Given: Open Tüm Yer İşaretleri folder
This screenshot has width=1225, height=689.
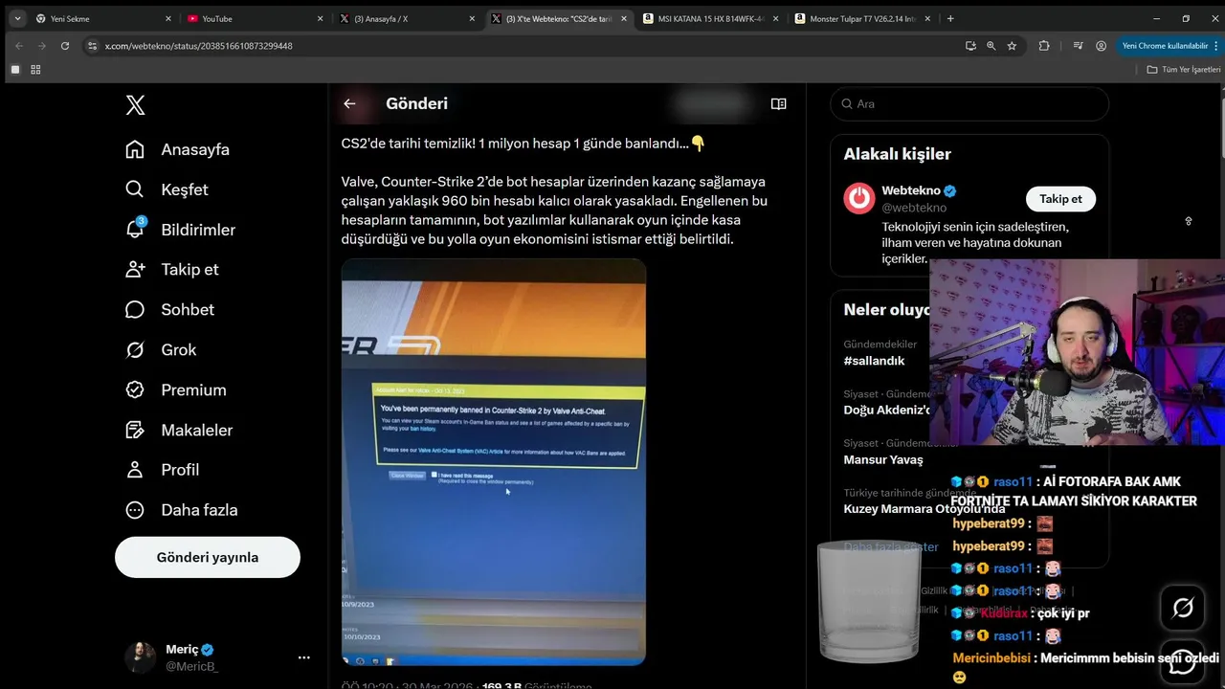Looking at the screenshot, I should coord(1184,70).
